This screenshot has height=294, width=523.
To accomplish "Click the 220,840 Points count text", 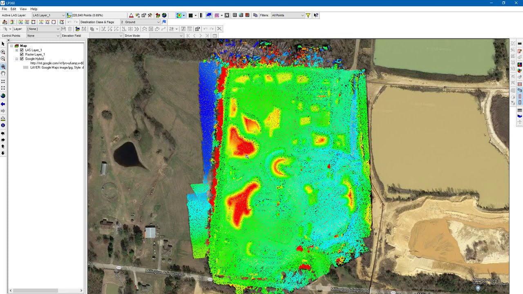I will [x=87, y=16].
